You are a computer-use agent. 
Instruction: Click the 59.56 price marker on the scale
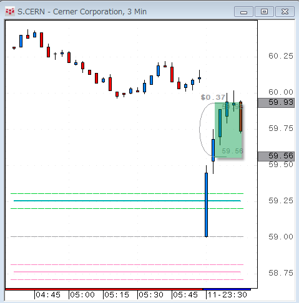276,156
